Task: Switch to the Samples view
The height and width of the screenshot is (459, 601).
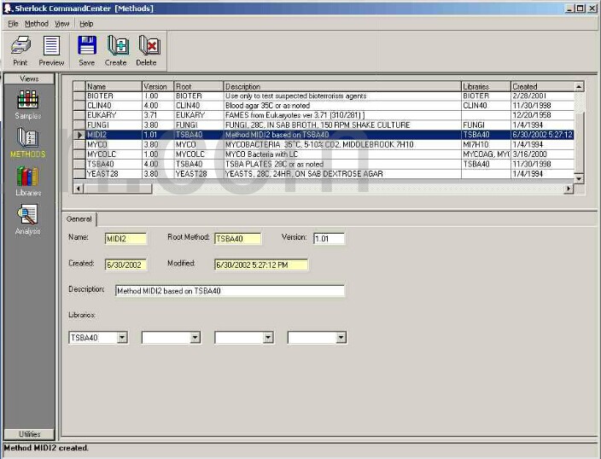Action: click(x=27, y=105)
